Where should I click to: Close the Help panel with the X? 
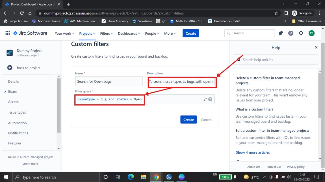[316, 47]
